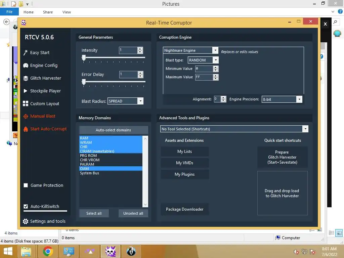Select PALRAM memory domain
This screenshot has width=344, height=258.
111,164
